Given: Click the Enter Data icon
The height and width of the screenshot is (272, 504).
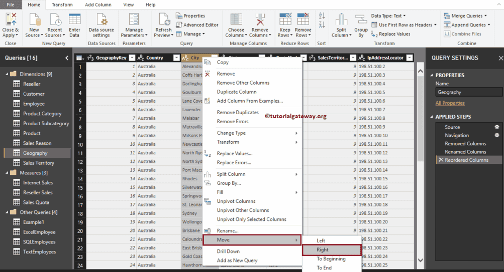Looking at the screenshot, I should click(74, 20).
